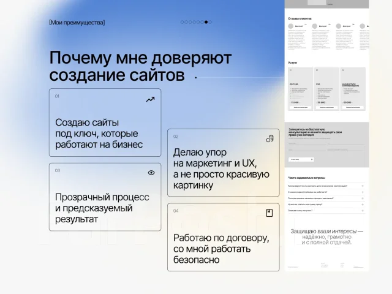The width and height of the screenshot is (392, 294).
Task: Select the fourth pagination dot
Action: [194, 22]
